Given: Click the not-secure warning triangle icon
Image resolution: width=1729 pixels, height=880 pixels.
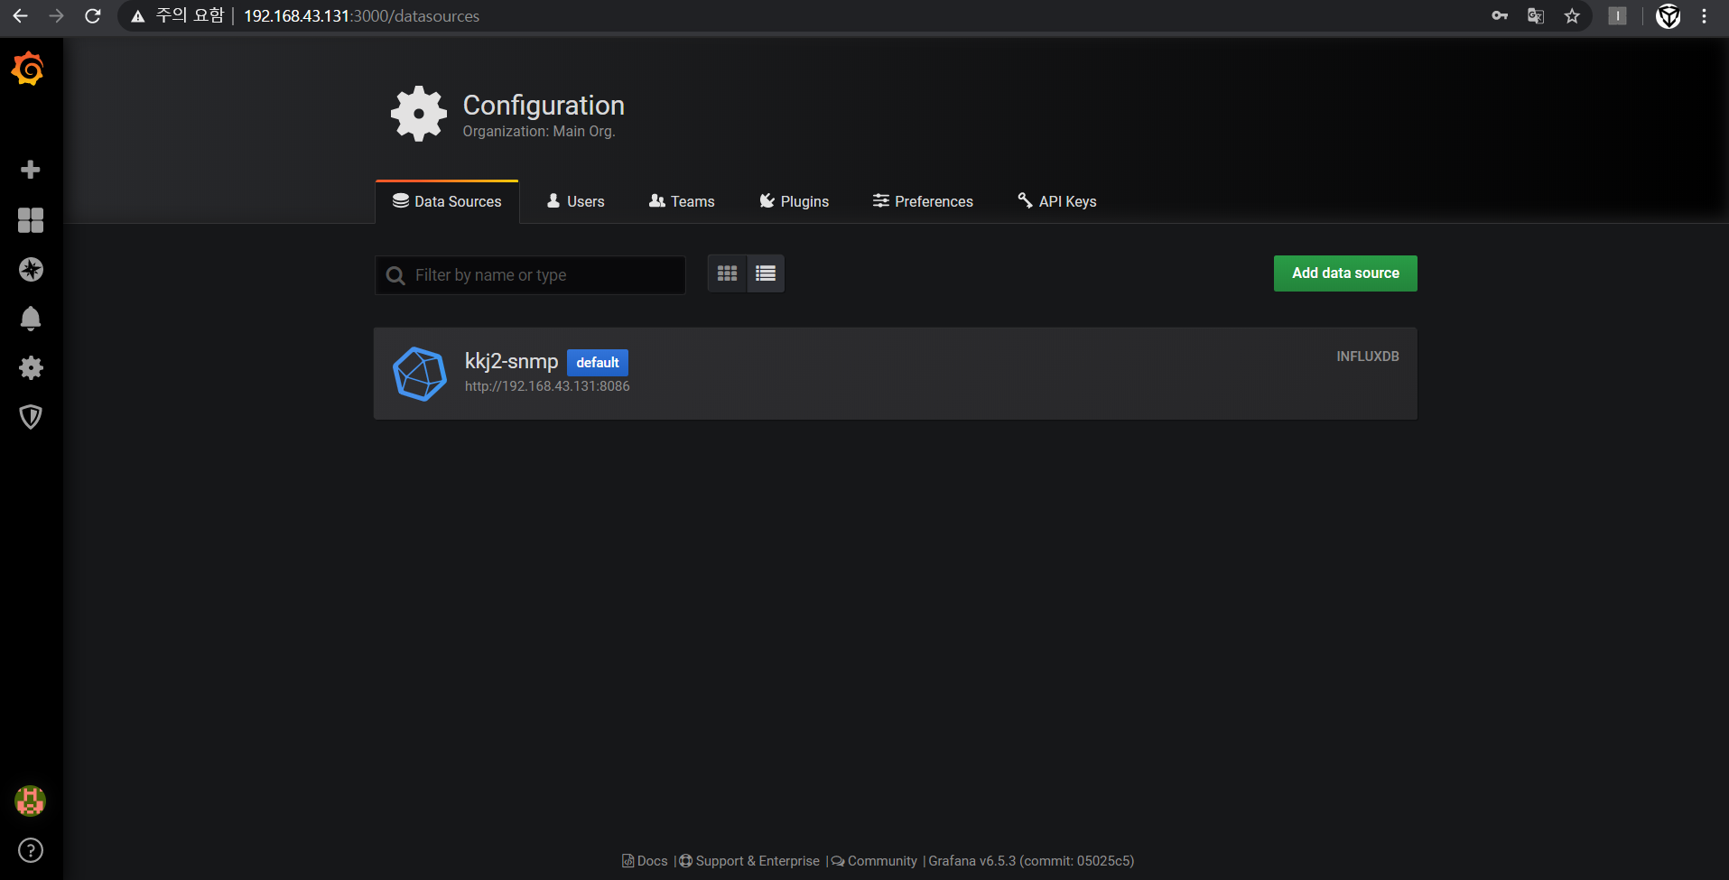Looking at the screenshot, I should coord(138,16).
